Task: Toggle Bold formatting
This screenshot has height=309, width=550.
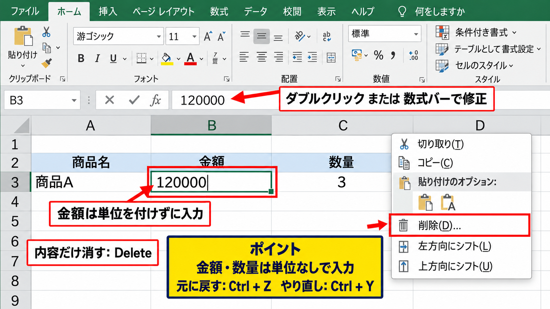Action: [81, 58]
